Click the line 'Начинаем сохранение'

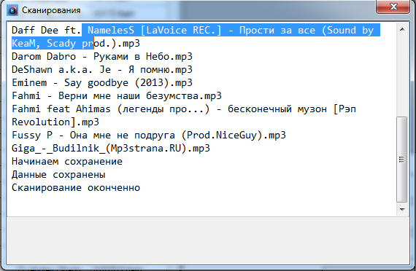[67, 161]
